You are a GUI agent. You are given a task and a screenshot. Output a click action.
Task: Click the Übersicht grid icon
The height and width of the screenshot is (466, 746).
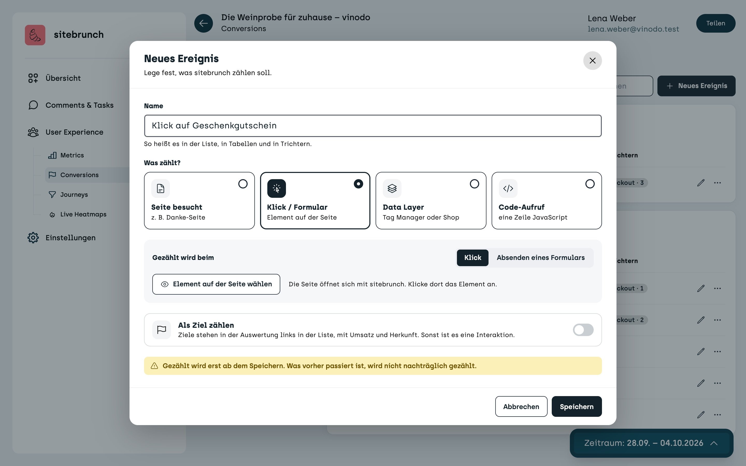[x=33, y=78]
